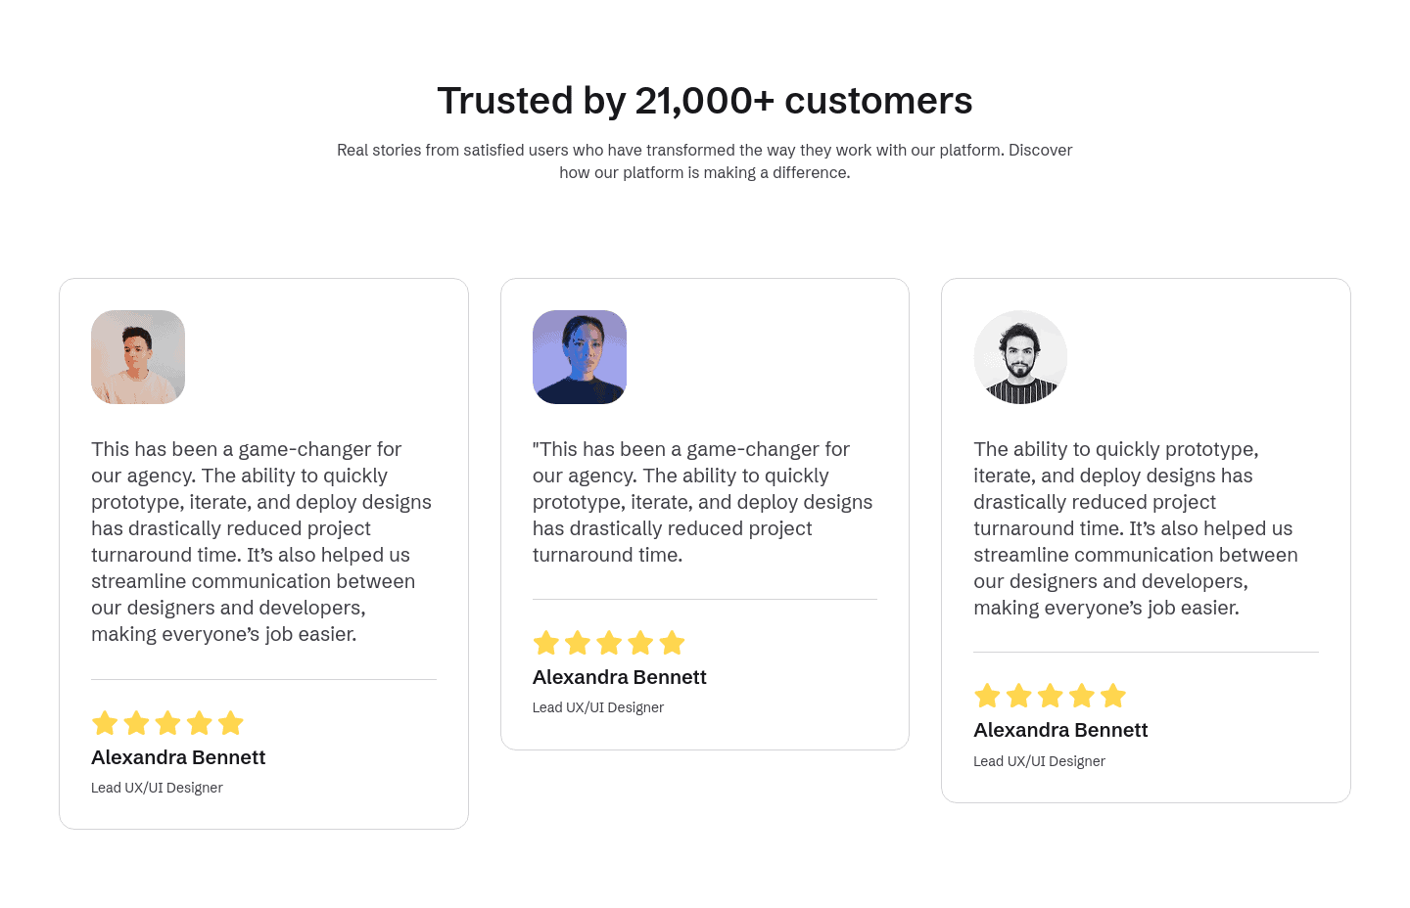The image size is (1410, 908).
Task: Click the third star in the right testimonial card
Action: 1051,696
